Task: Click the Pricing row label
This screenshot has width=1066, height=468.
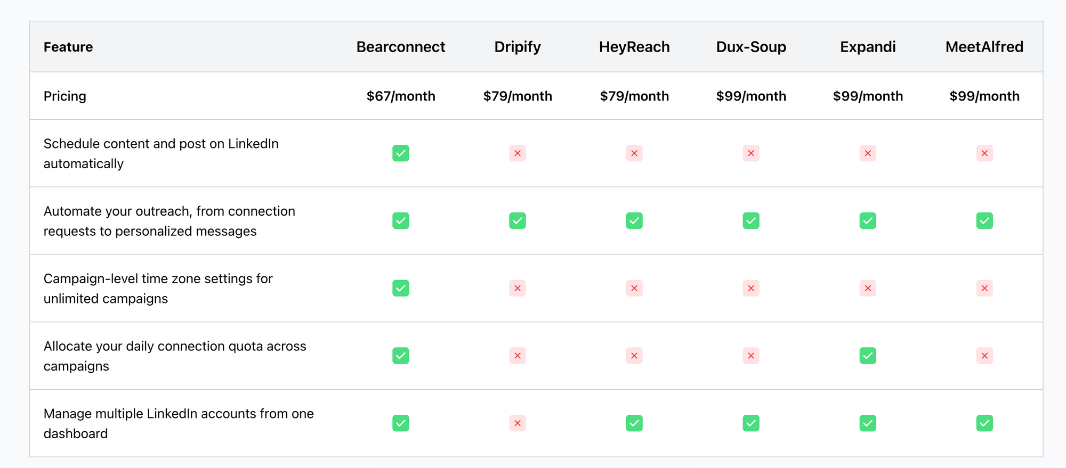Action: [x=65, y=96]
